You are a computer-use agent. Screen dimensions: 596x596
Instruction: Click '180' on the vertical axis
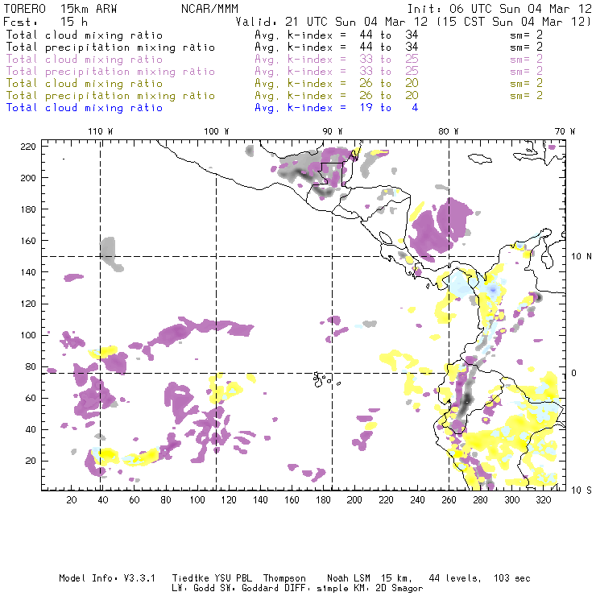[x=28, y=209]
